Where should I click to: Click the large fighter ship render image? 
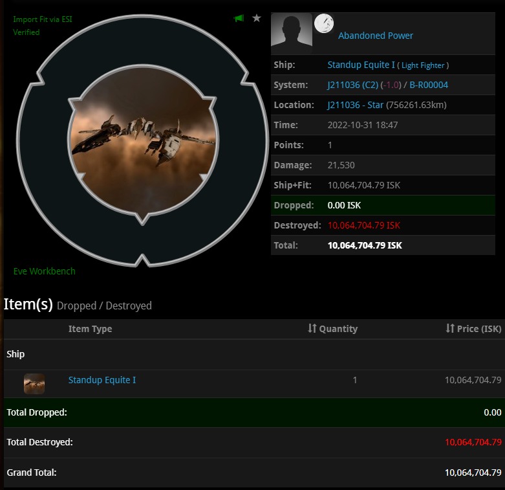point(143,142)
